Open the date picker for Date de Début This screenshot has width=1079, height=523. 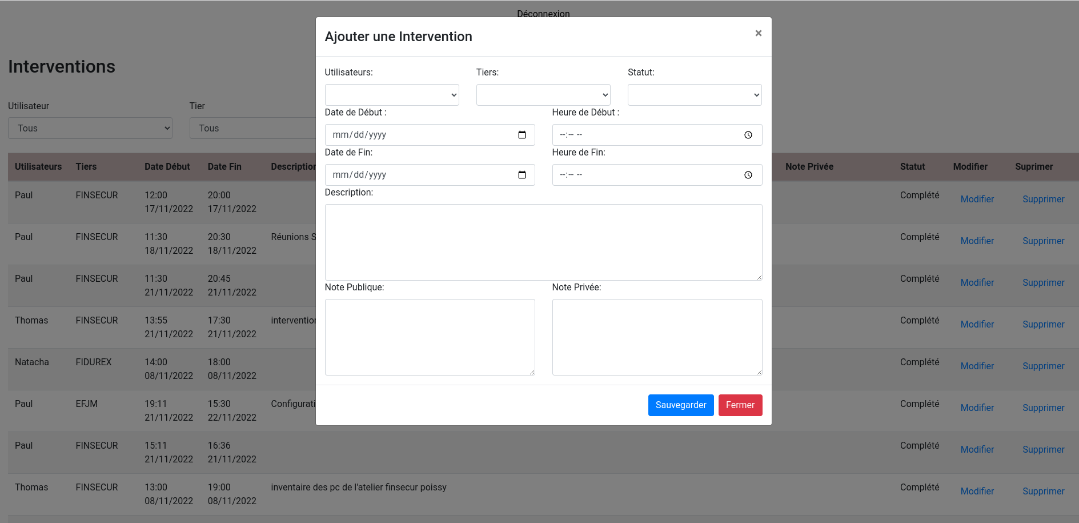[x=522, y=135]
